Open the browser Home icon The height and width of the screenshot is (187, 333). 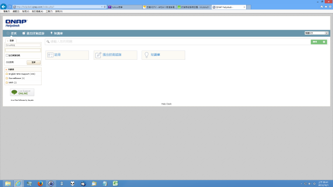click(322, 7)
